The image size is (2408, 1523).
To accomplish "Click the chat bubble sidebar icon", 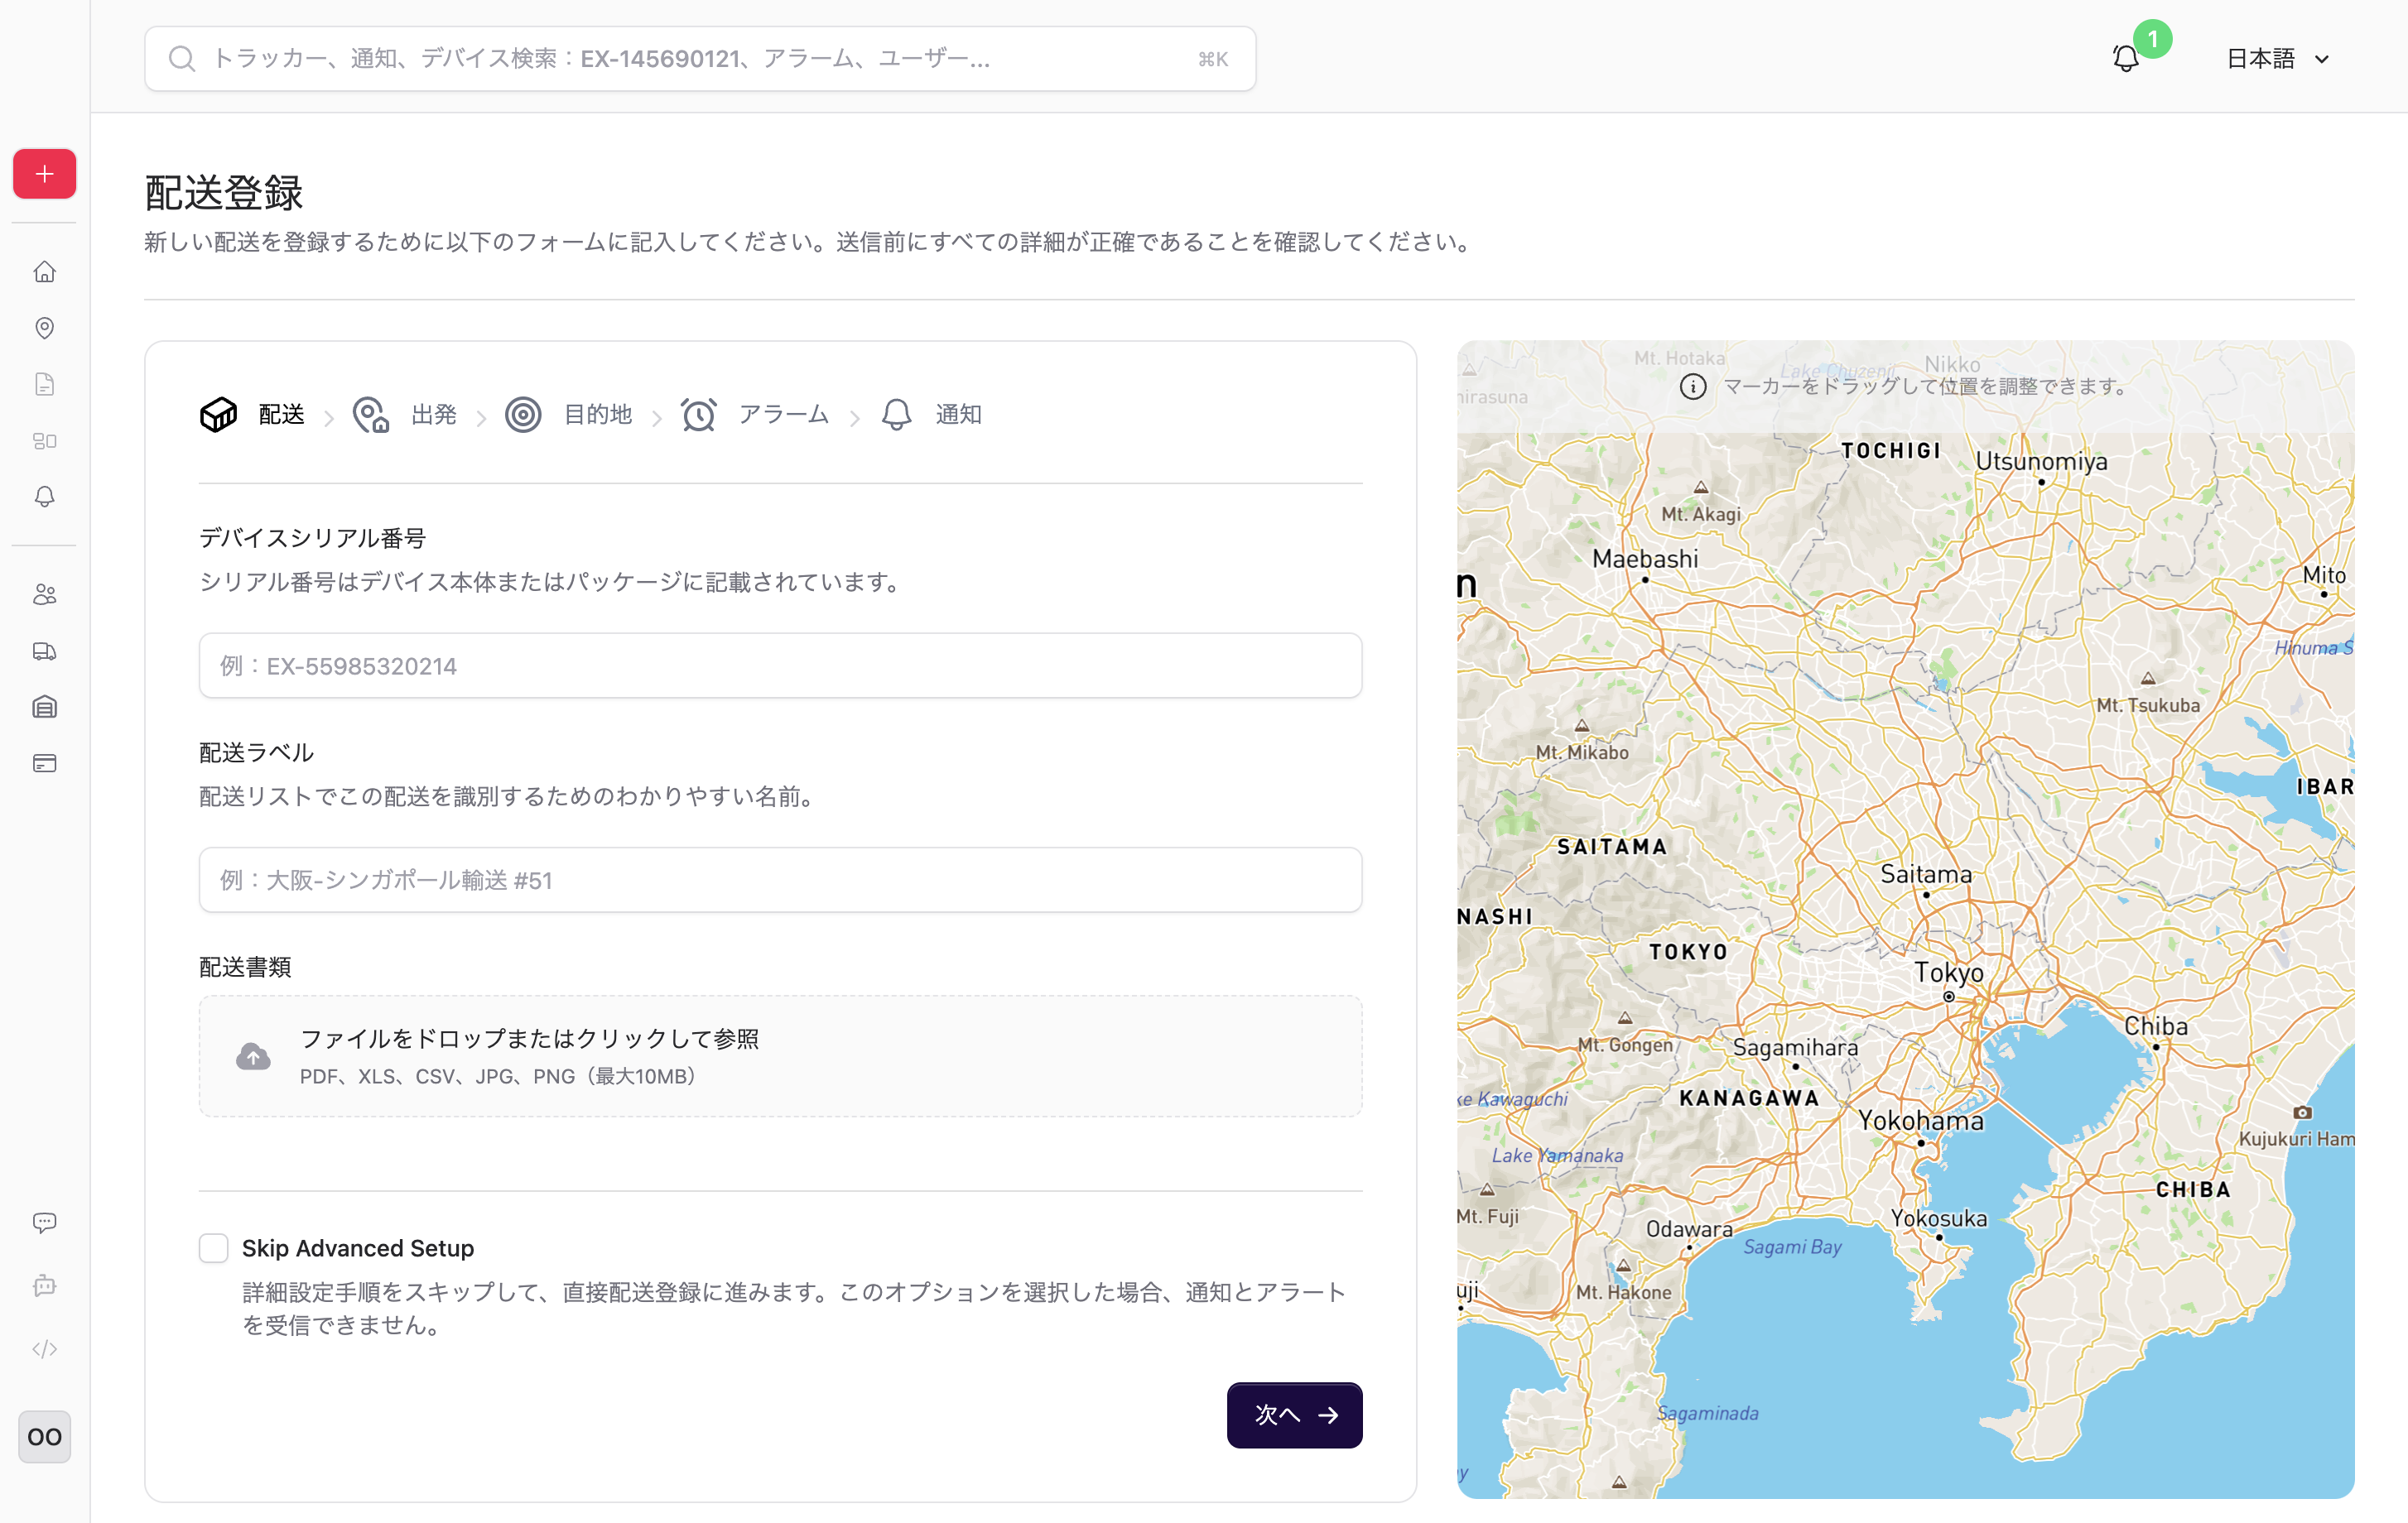I will pos(44,1223).
